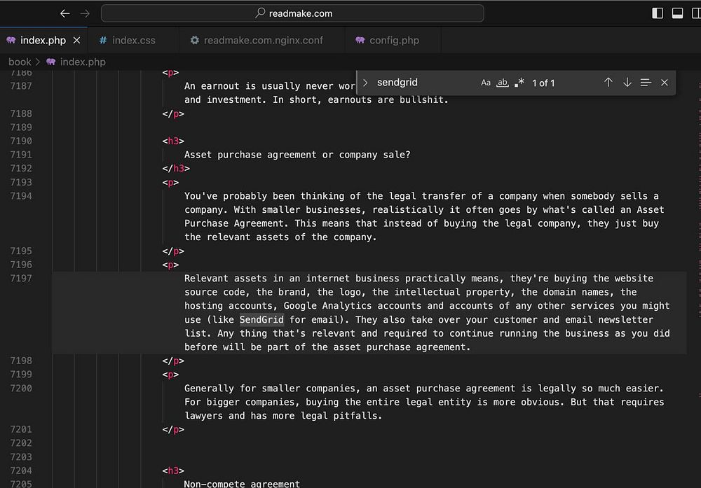Go back with the left arrow
Image resolution: width=701 pixels, height=488 pixels.
(64, 13)
